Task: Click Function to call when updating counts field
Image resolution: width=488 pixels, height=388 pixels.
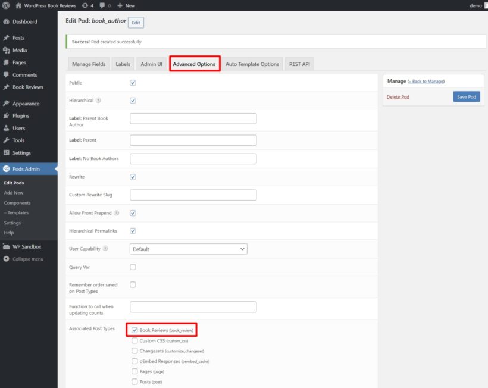Action: coord(193,307)
